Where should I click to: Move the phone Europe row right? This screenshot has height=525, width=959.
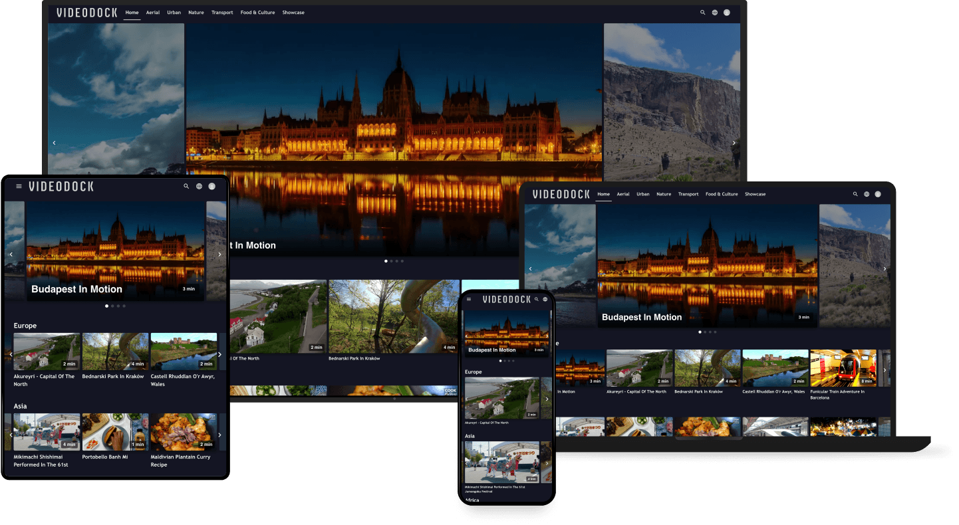coord(547,399)
